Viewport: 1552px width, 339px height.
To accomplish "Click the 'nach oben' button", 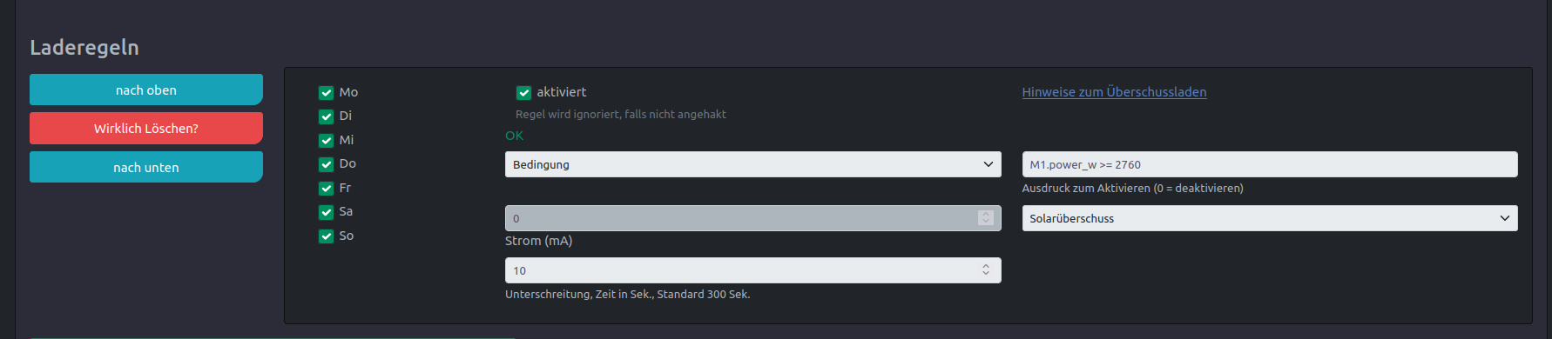I will tap(146, 90).
